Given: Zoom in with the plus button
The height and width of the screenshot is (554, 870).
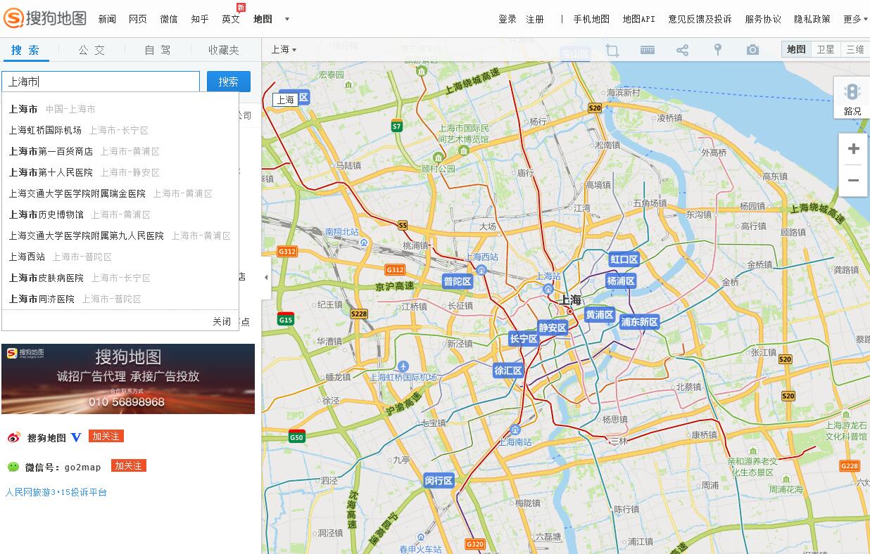Looking at the screenshot, I should pyautogui.click(x=853, y=149).
